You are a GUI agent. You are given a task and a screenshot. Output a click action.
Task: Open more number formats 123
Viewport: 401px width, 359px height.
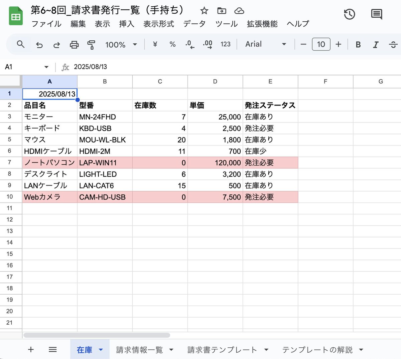[226, 44]
